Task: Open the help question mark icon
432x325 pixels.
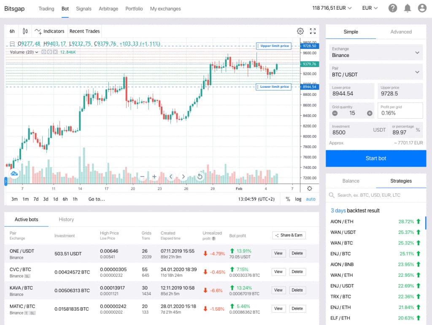Action: click(393, 8)
